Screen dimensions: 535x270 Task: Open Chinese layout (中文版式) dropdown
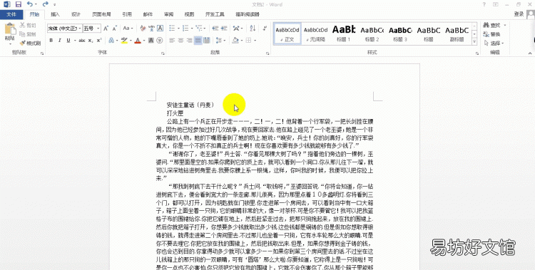tap(237, 28)
